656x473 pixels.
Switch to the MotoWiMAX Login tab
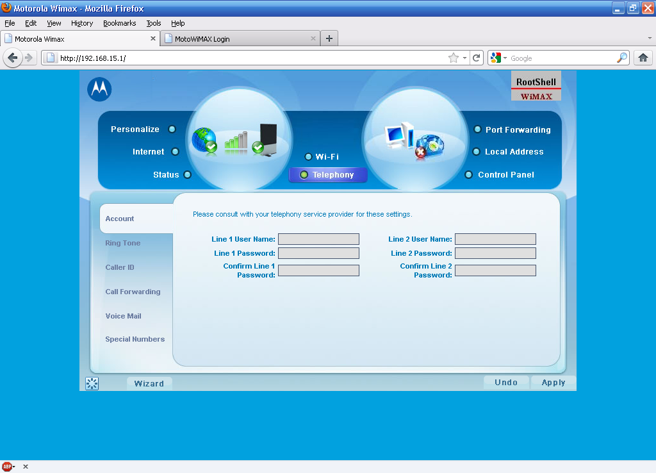[240, 38]
